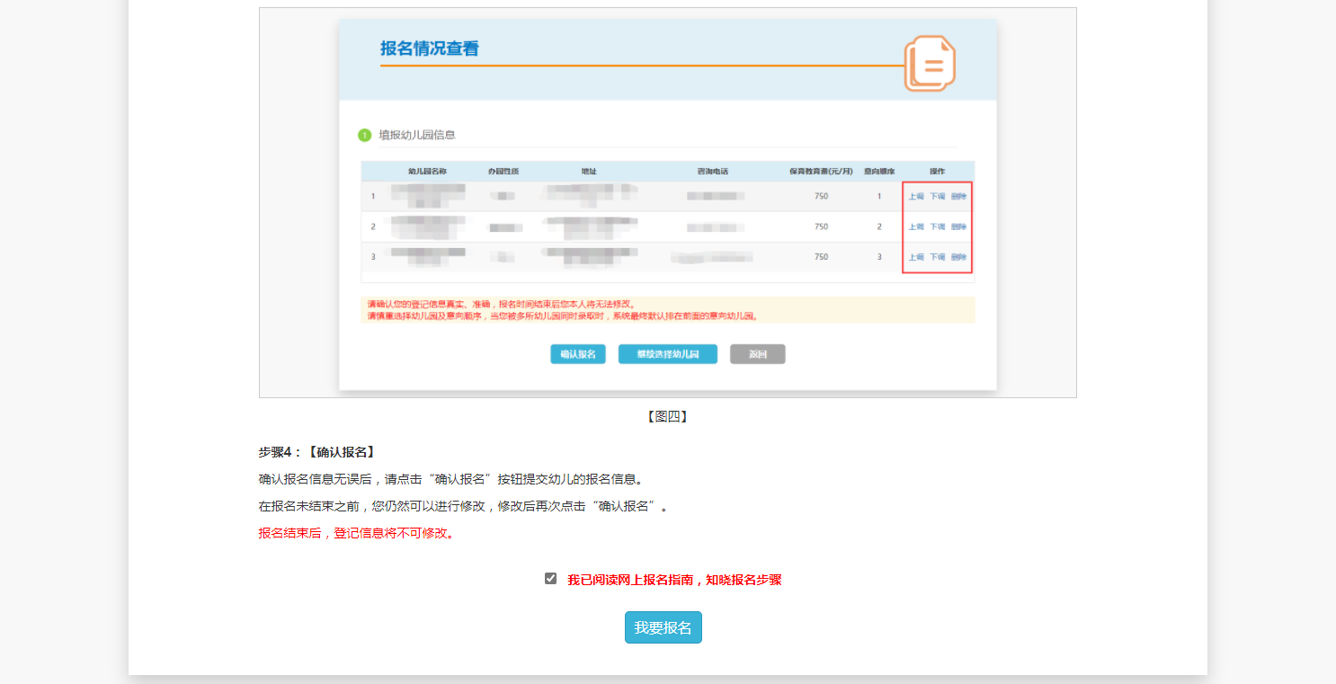Click 上调 link in row 3

pos(915,257)
